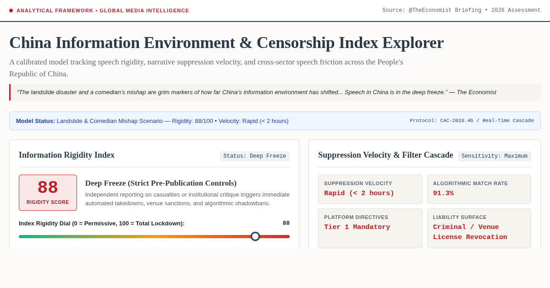Click the dial value 88 readout
550x288 pixels.
click(x=286, y=223)
